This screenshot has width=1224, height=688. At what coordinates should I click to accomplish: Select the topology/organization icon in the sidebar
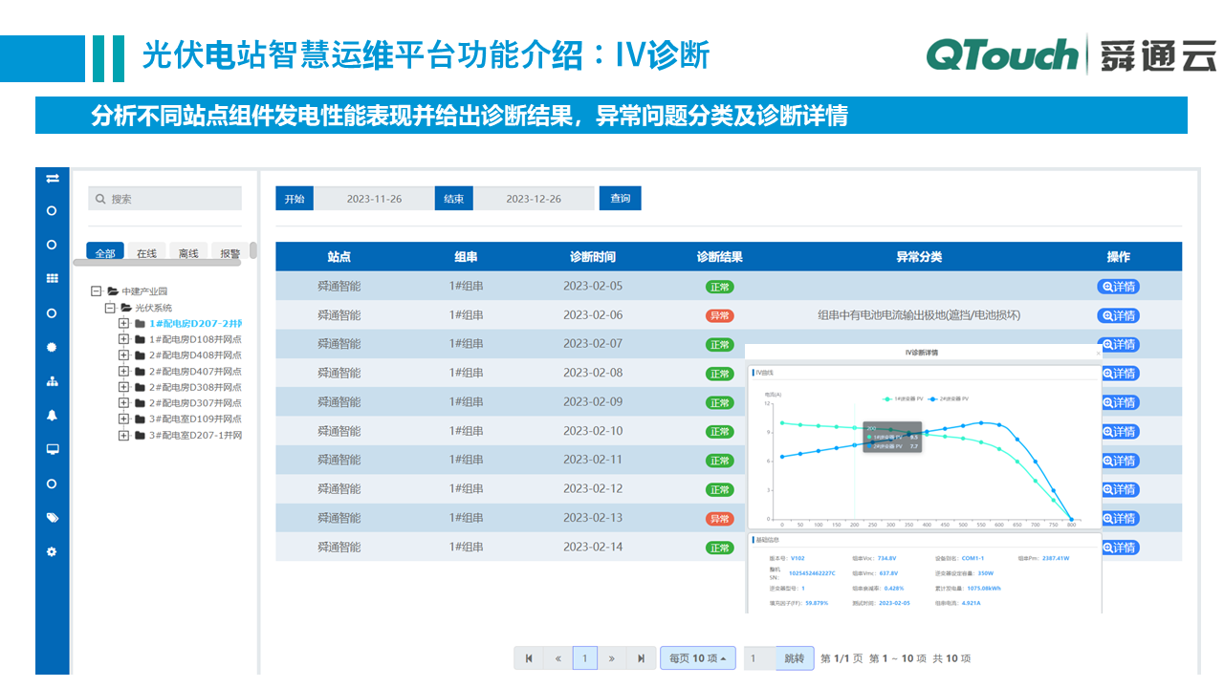[x=52, y=380]
